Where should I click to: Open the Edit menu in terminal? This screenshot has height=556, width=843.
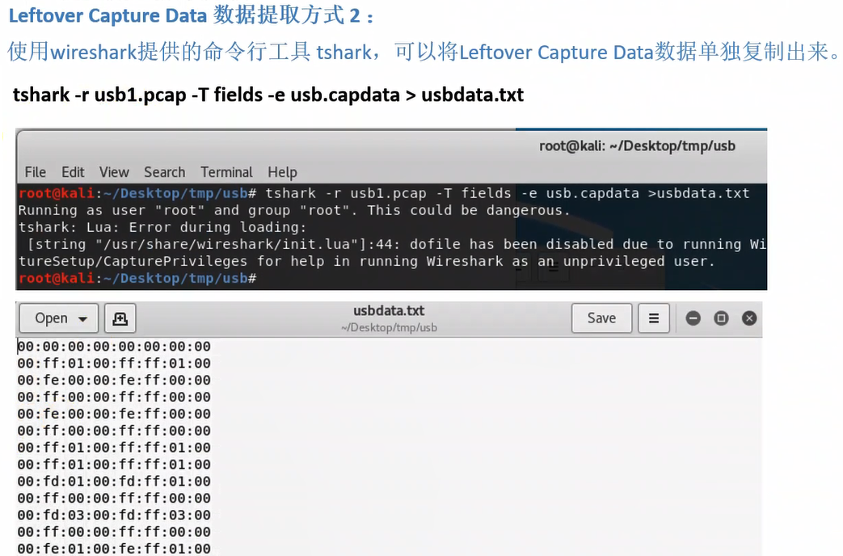point(73,172)
